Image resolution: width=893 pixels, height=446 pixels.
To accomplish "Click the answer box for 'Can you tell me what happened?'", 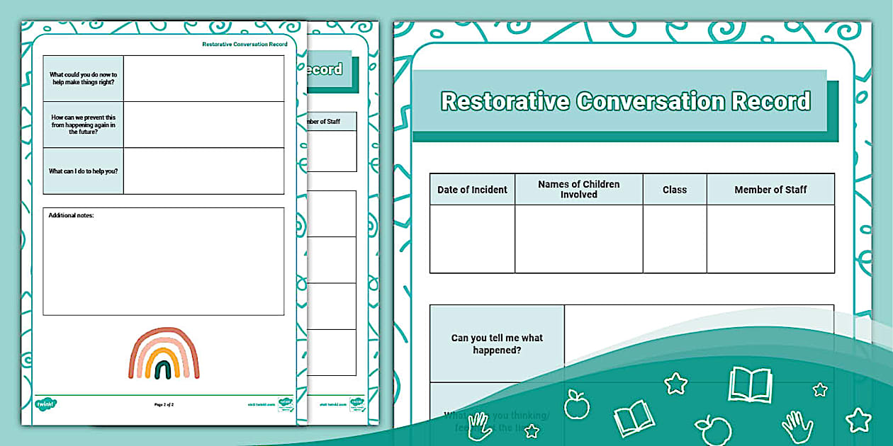I will click(698, 333).
